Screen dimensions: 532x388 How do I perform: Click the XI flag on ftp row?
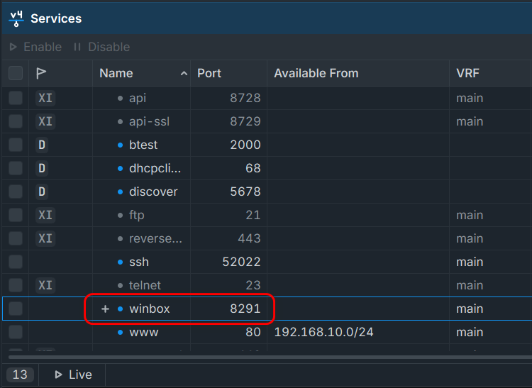coord(45,215)
